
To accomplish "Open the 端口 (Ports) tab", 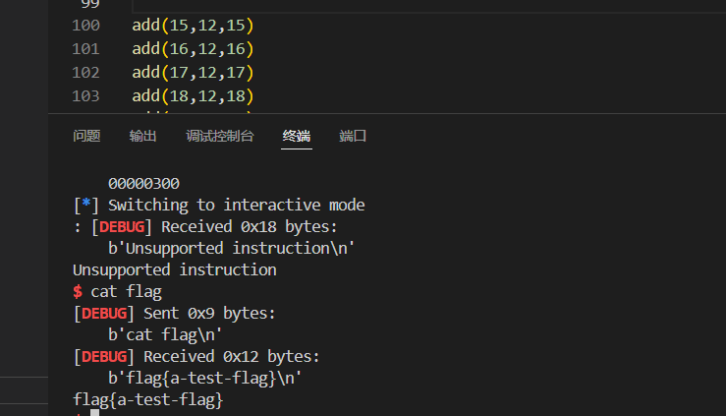I will pos(353,136).
